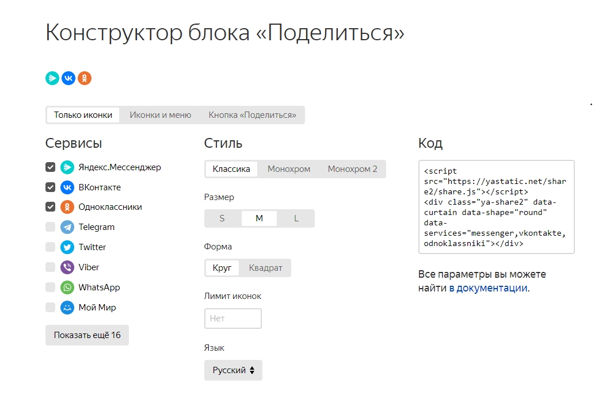Click the Viber service label

coord(89,267)
